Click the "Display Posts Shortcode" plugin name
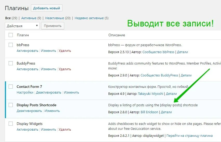 [36, 105]
